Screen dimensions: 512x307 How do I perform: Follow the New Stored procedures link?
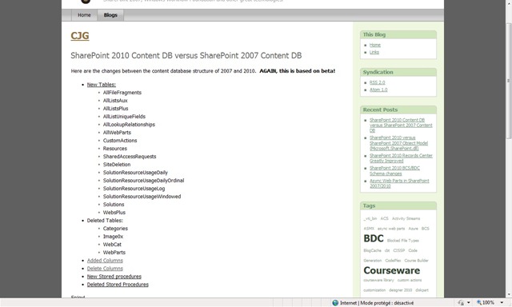click(x=114, y=277)
